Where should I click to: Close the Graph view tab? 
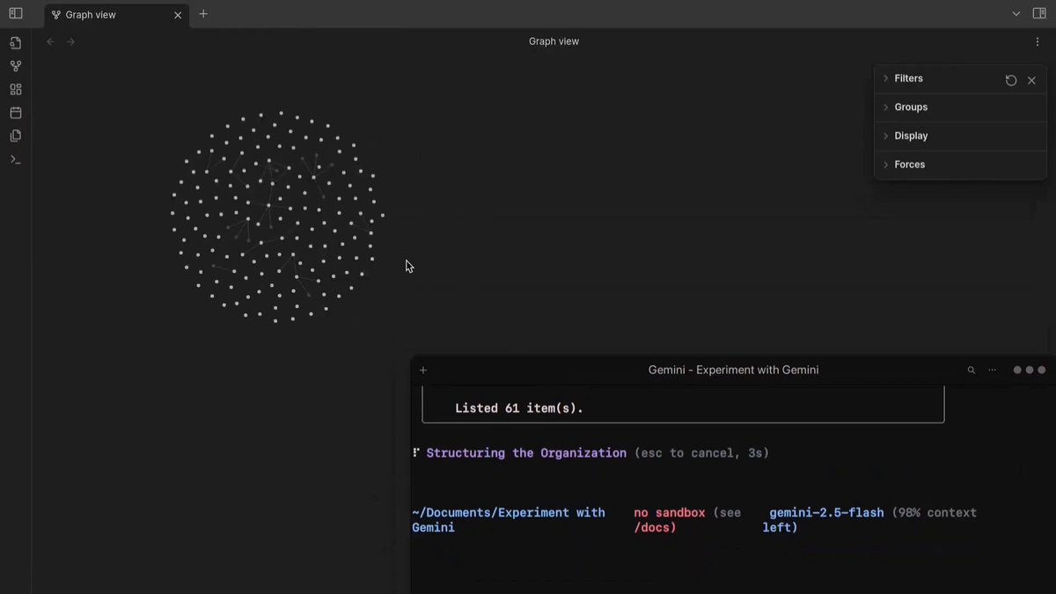tap(178, 15)
